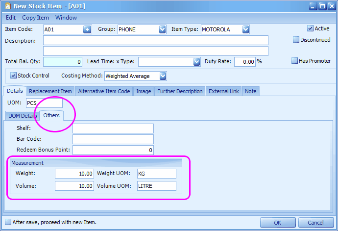This screenshot has height=231, width=338.
Task: Click the Bar Code input field
Action: (x=113, y=139)
